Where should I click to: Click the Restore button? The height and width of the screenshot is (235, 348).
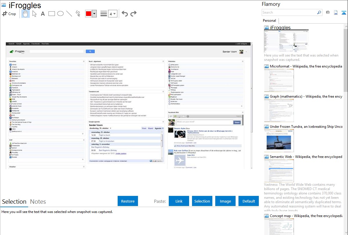(x=128, y=201)
